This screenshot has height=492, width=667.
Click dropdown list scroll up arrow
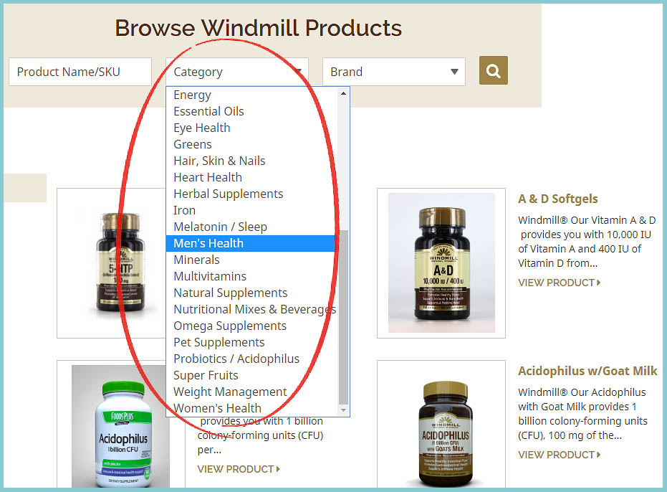tap(343, 93)
